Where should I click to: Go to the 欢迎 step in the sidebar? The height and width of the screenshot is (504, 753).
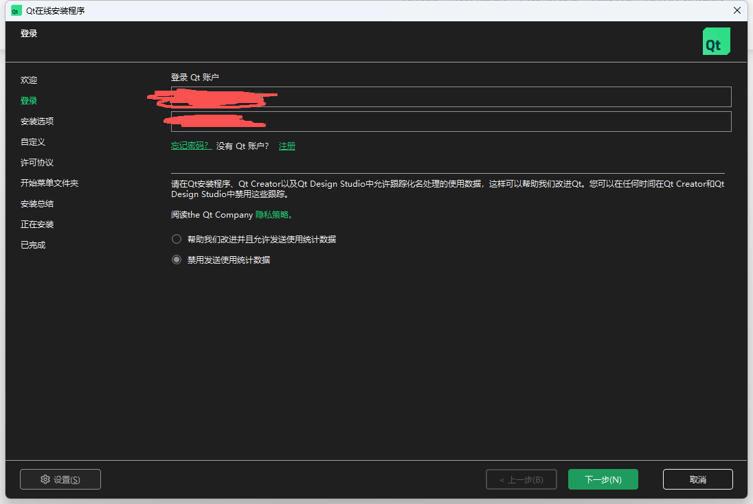tap(29, 80)
